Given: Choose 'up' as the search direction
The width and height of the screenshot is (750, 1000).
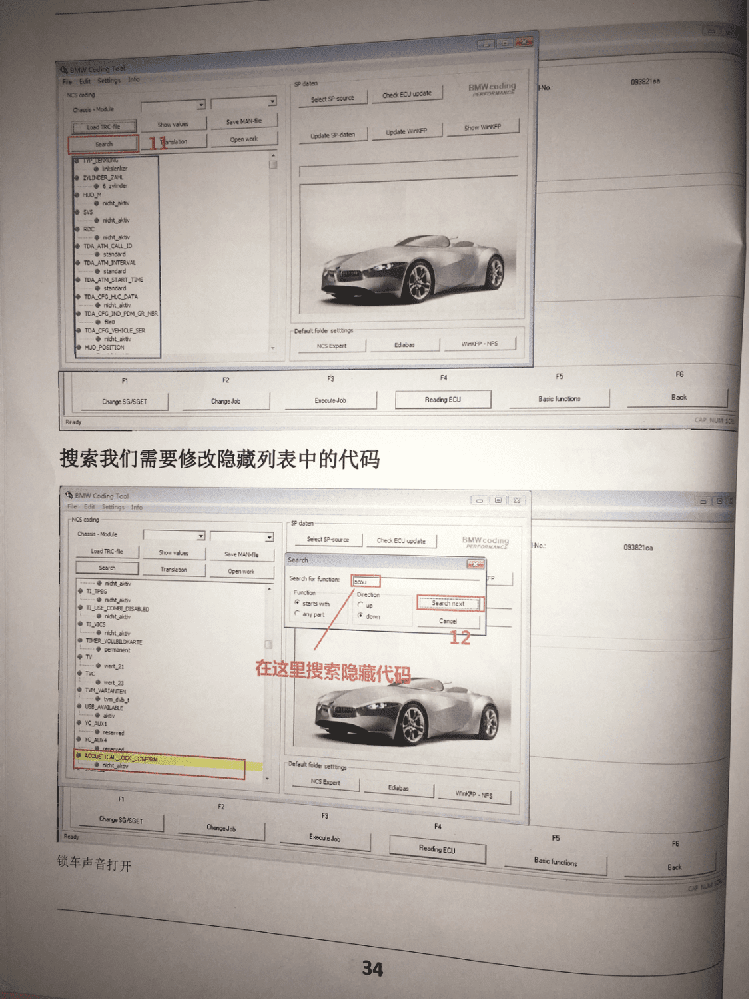Looking at the screenshot, I should tap(361, 605).
